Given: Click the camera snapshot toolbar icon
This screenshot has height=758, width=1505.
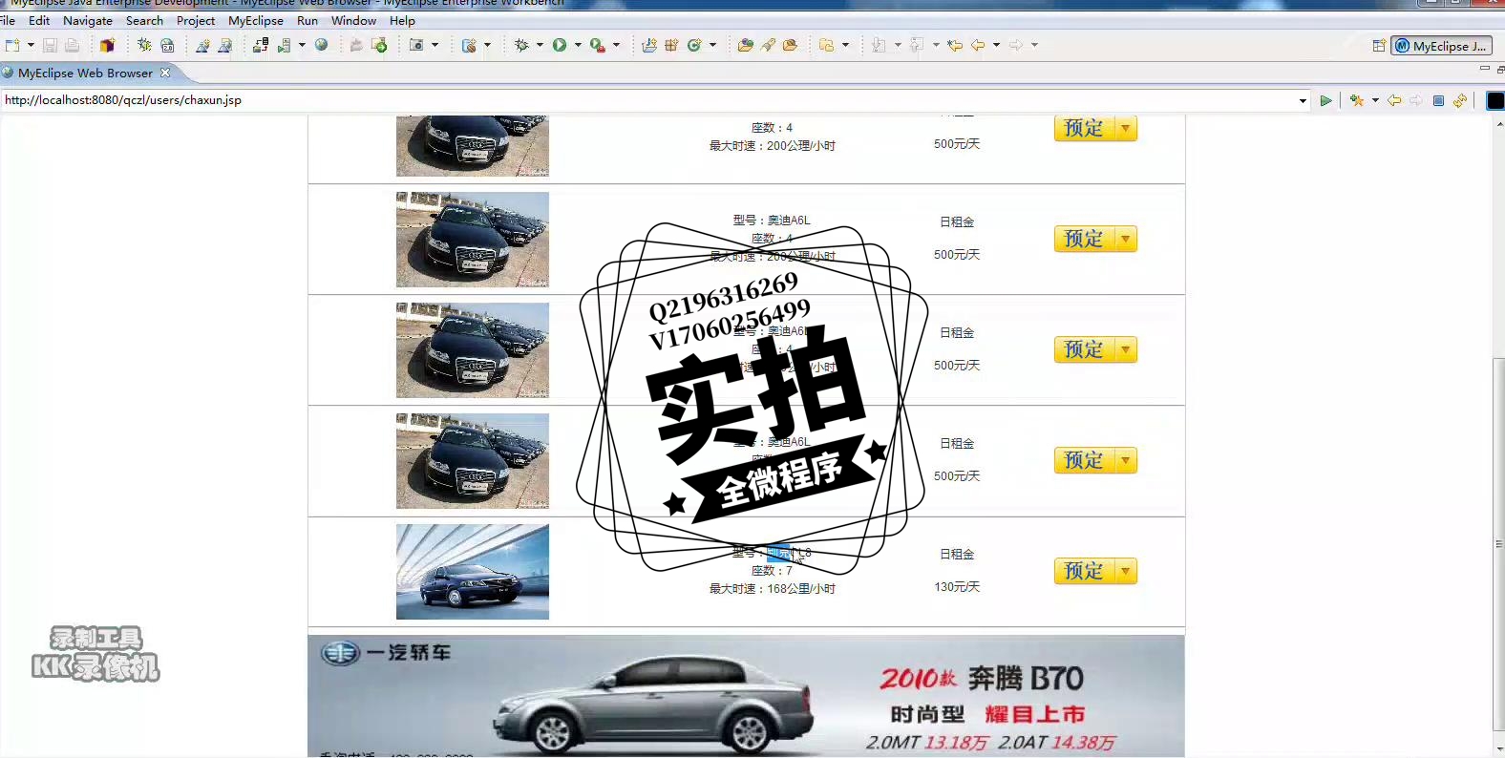Looking at the screenshot, I should point(416,45).
